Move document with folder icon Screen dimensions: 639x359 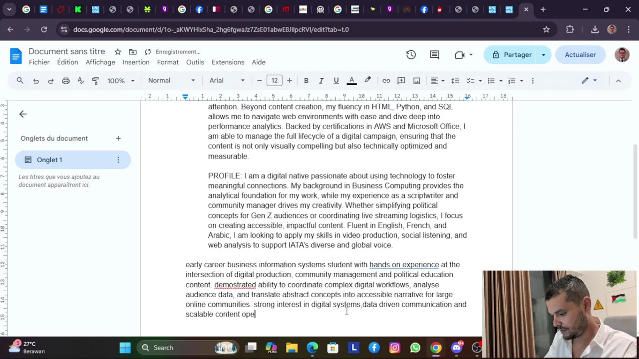click(133, 52)
